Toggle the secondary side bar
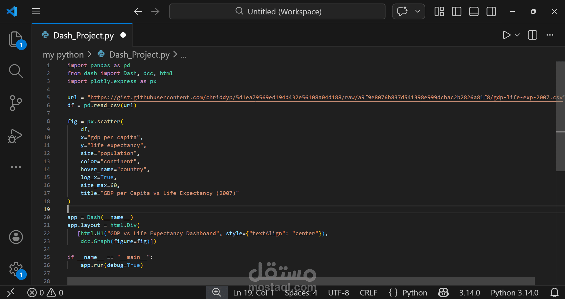565x299 pixels. point(491,12)
